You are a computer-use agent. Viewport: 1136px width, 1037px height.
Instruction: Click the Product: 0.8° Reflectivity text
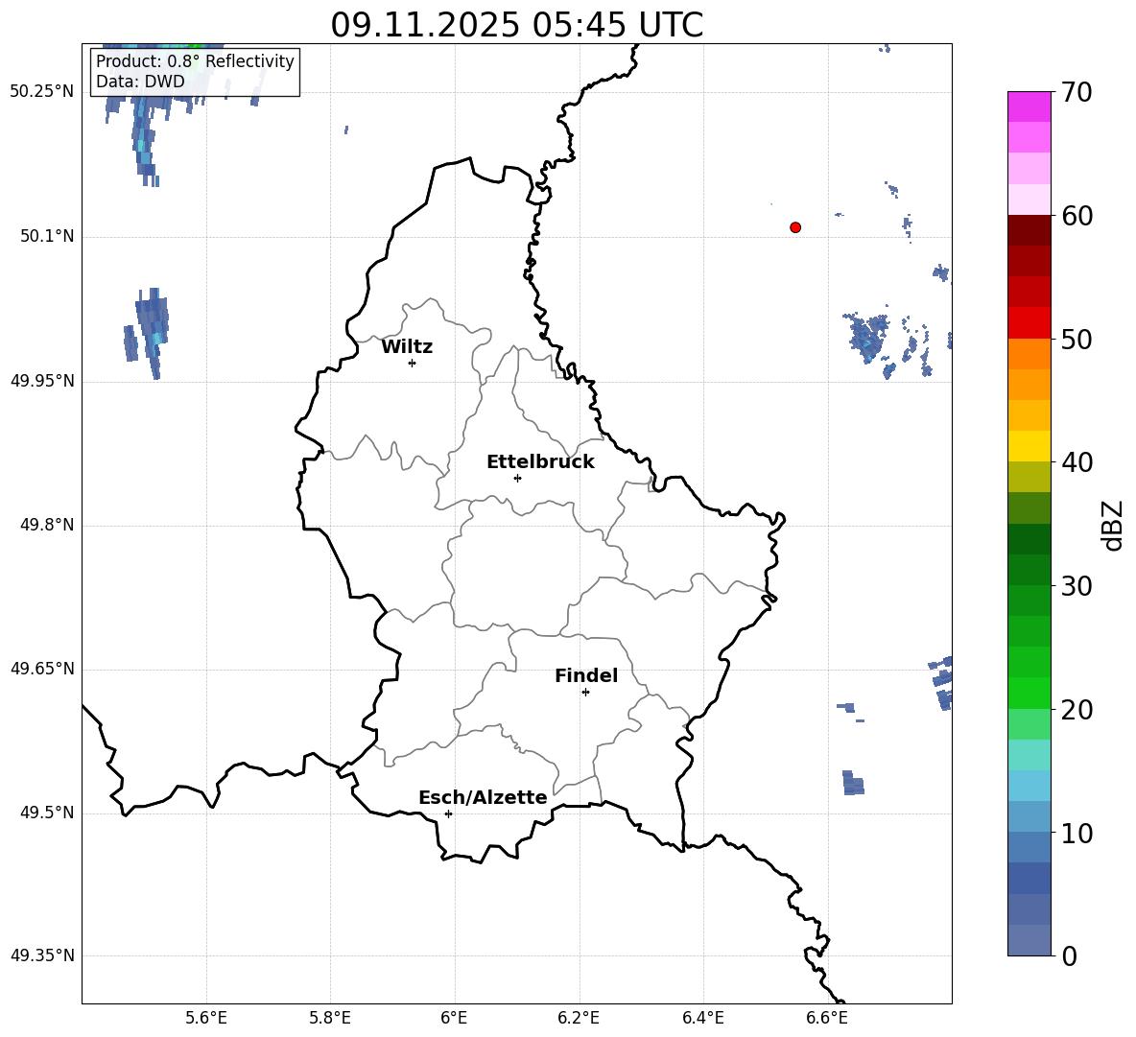pyautogui.click(x=195, y=60)
